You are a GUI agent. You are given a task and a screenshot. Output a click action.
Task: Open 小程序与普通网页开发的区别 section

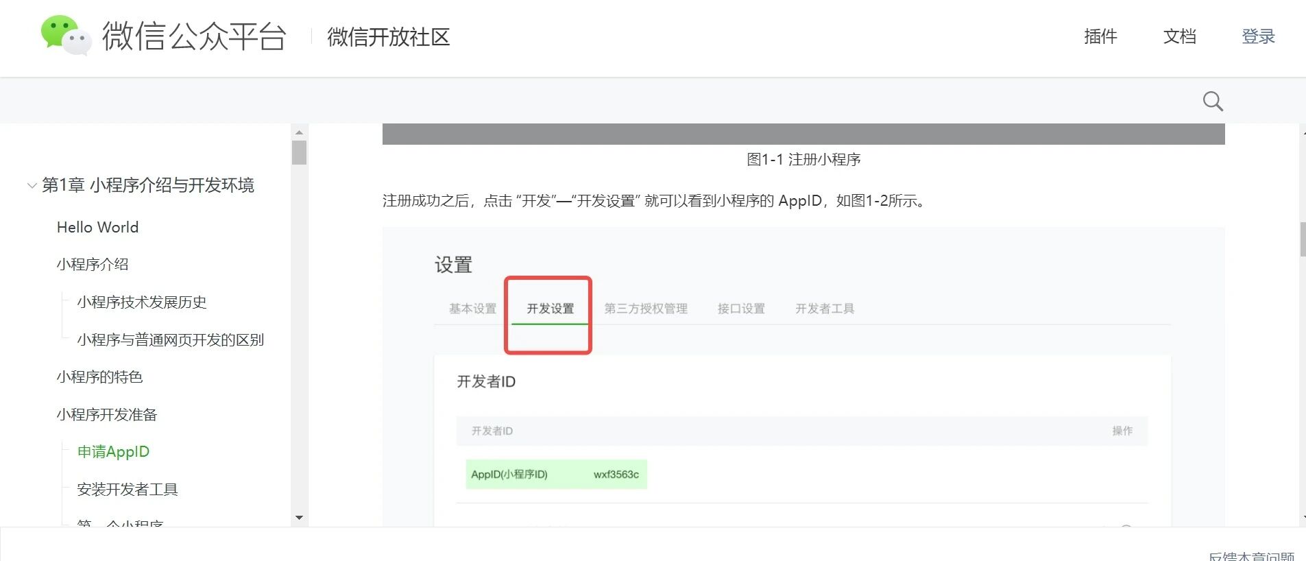tap(171, 339)
